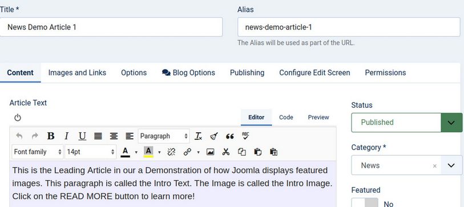Paste from clipboard icon
This screenshot has height=207, width=464.
258,152
